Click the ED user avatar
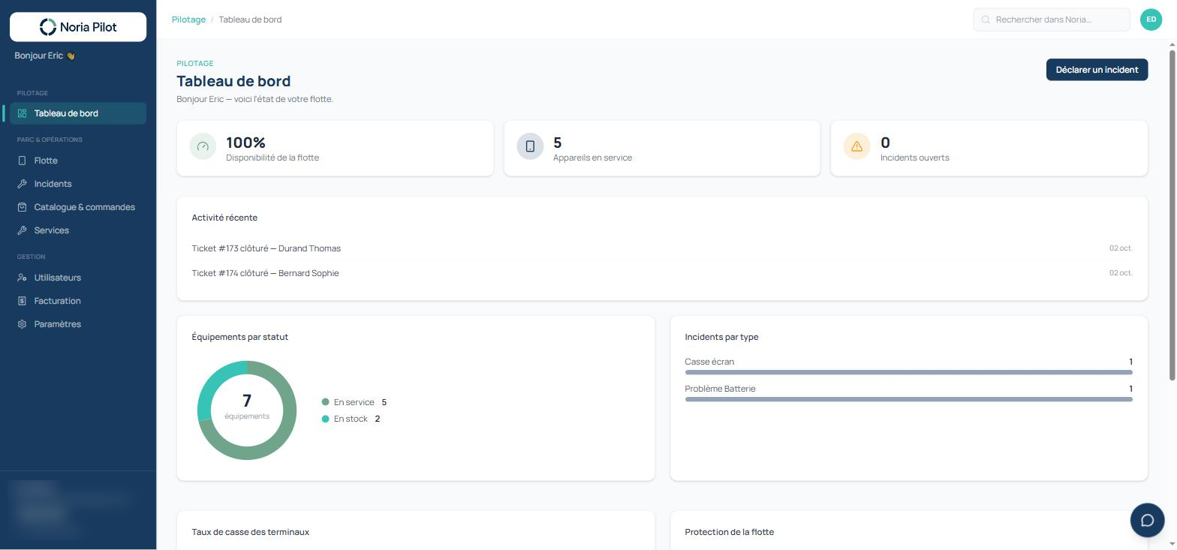 (1151, 20)
